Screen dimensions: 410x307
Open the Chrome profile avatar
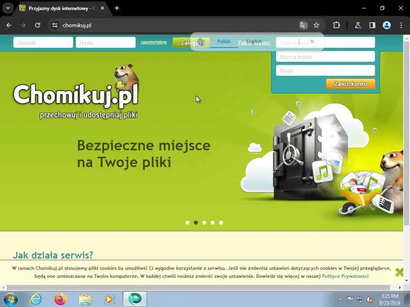(387, 25)
